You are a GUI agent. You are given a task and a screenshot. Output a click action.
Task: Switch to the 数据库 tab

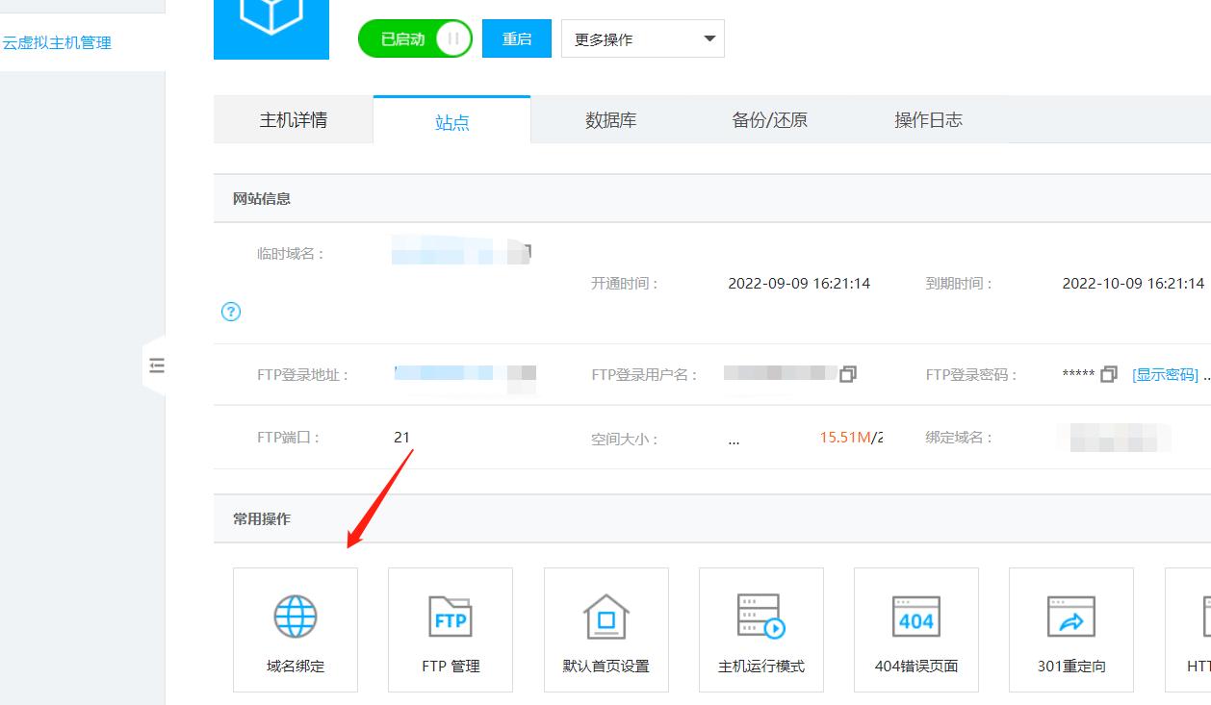point(609,119)
